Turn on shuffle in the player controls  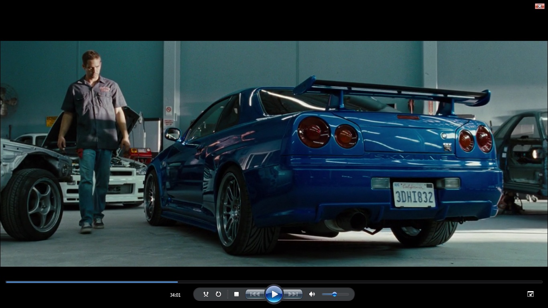point(206,294)
